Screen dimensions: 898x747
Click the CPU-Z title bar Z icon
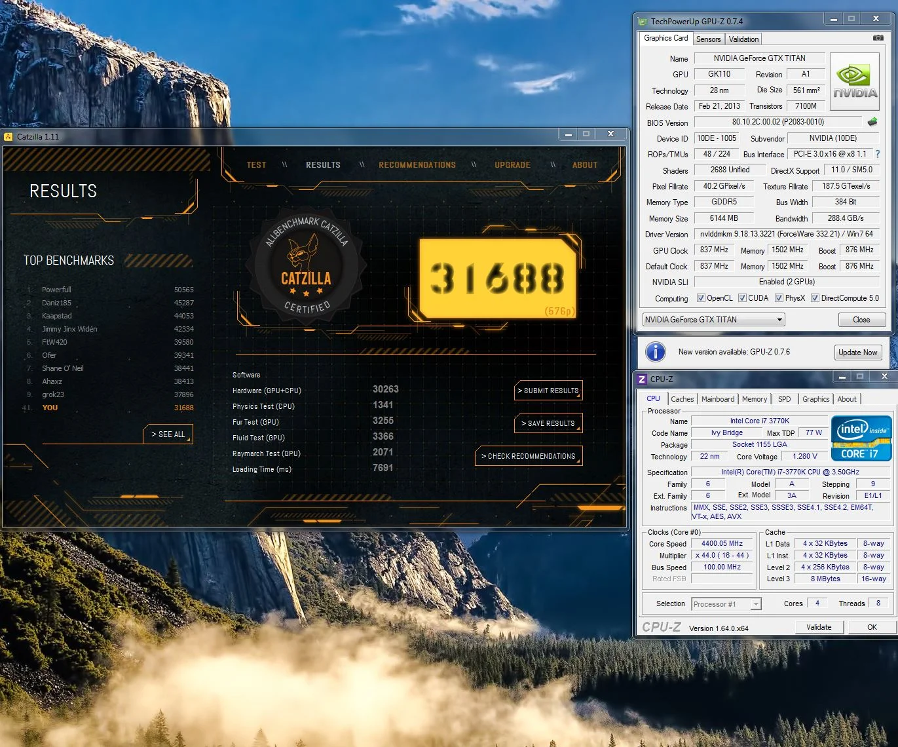coord(642,379)
